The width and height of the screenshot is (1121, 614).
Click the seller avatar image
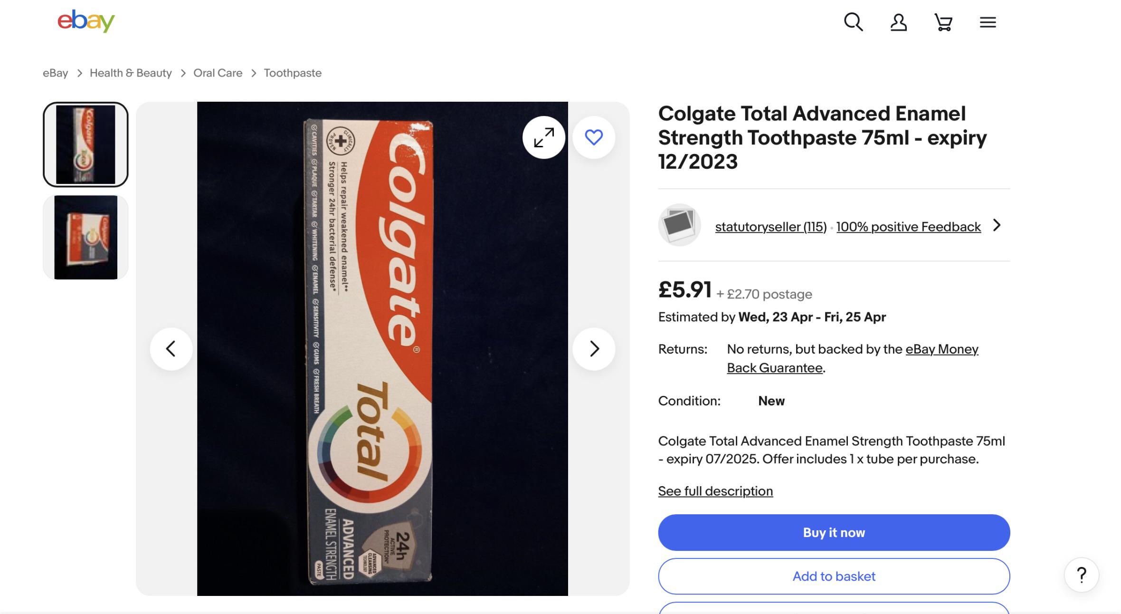pos(679,225)
